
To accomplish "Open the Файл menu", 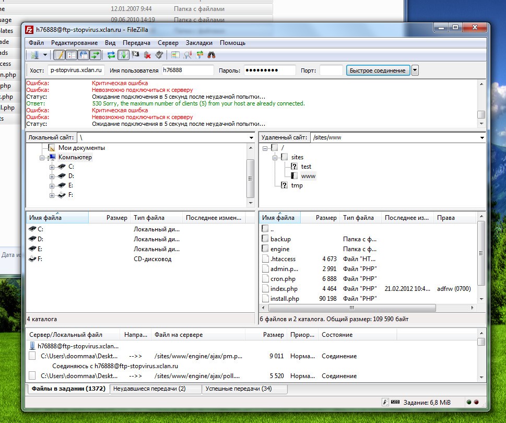I will (36, 43).
